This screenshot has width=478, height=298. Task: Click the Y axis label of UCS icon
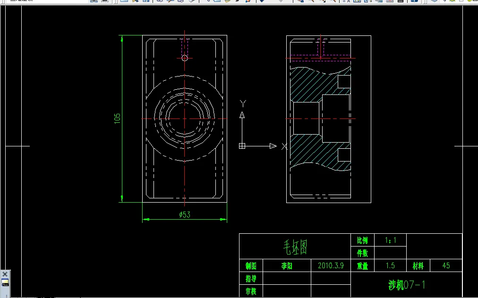pos(243,103)
